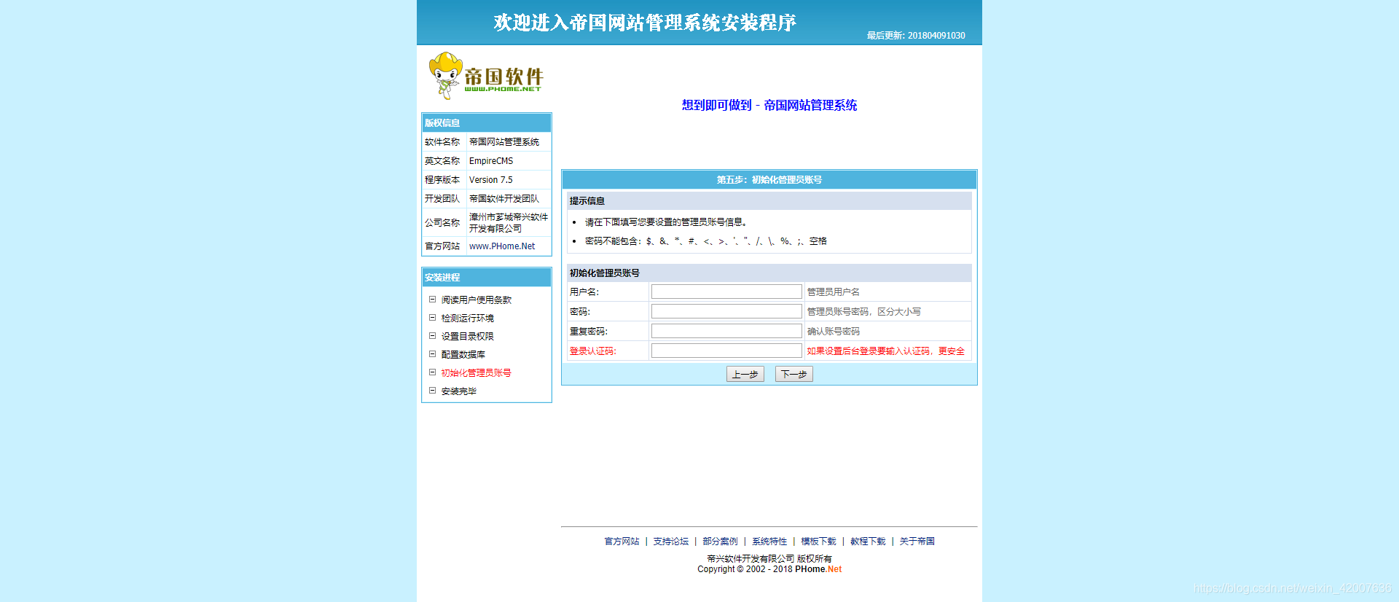This screenshot has width=1399, height=602.
Task: Click the box icon beside 配置数据库
Action: click(x=432, y=354)
